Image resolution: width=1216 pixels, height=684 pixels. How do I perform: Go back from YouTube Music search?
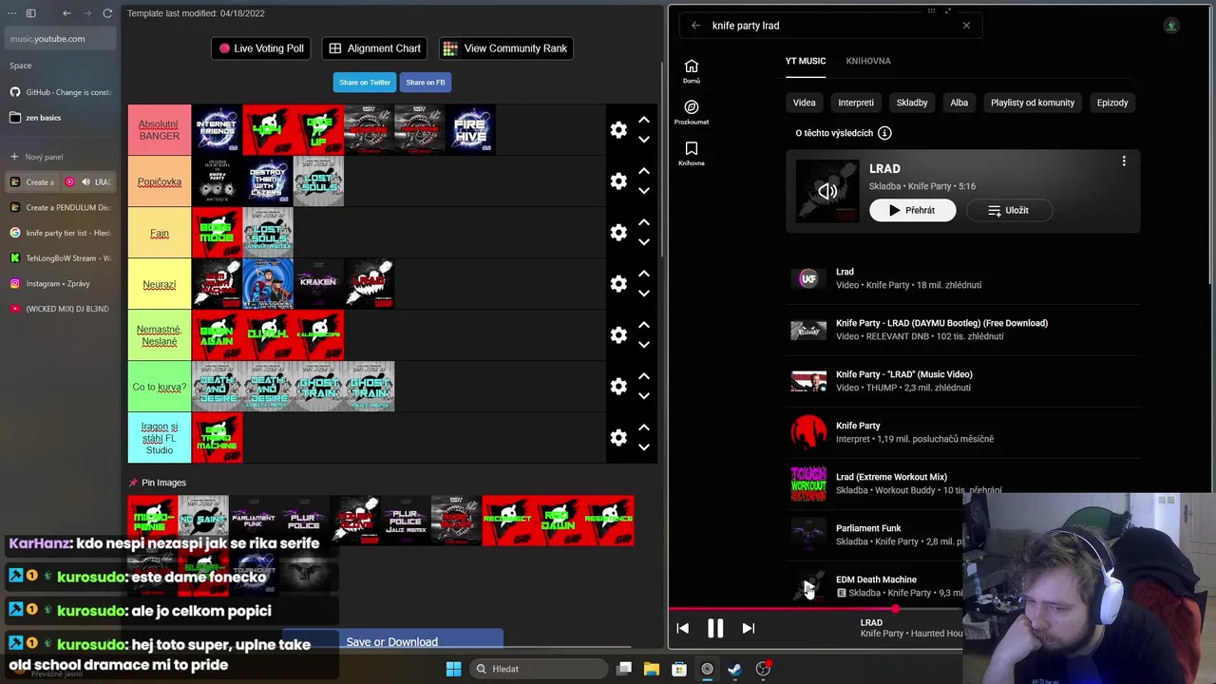pos(695,26)
